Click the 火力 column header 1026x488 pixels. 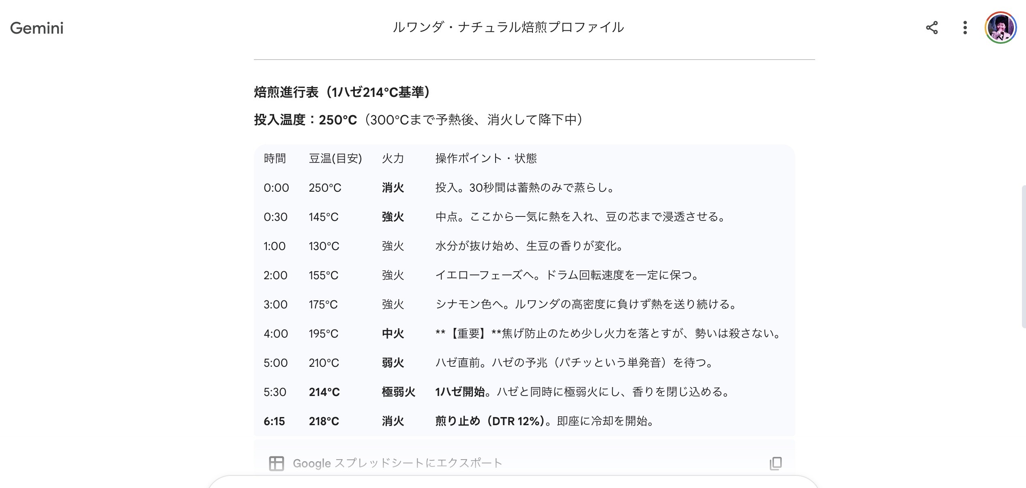coord(393,158)
